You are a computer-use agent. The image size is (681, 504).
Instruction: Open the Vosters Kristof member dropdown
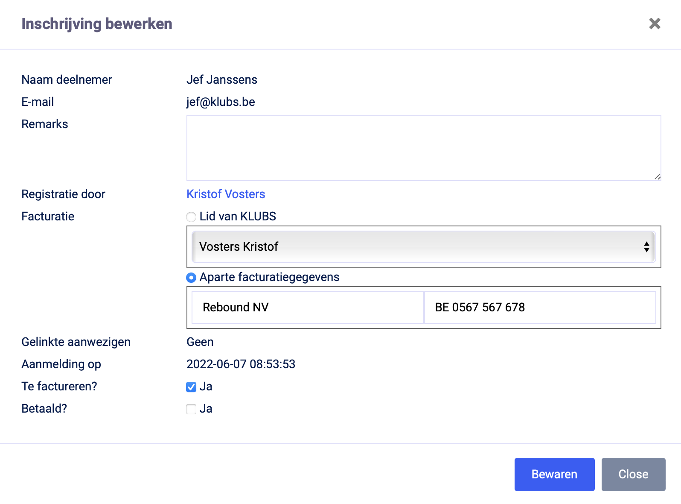click(423, 247)
